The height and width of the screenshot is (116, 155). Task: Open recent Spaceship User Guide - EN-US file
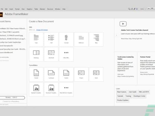tap(13, 49)
